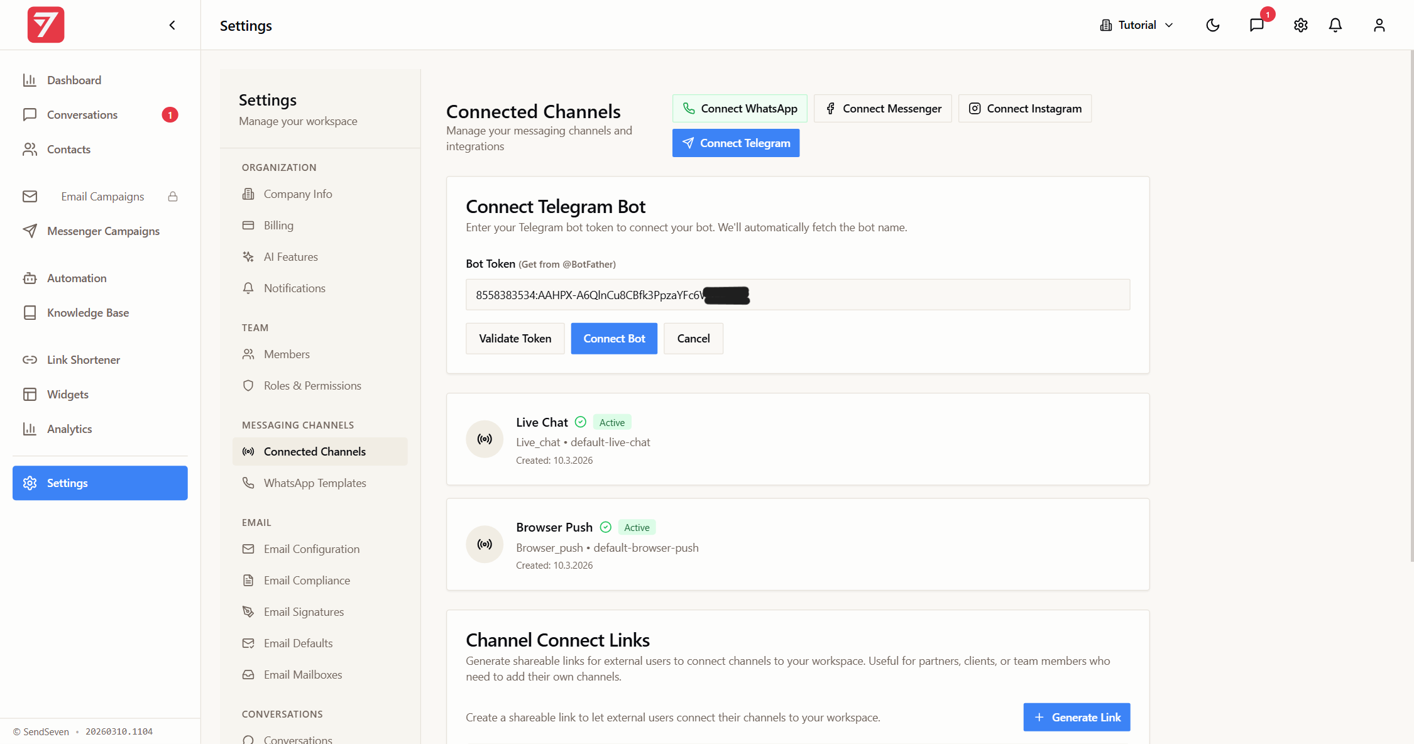Collapse the sidebar with the chevron arrow

click(x=172, y=25)
